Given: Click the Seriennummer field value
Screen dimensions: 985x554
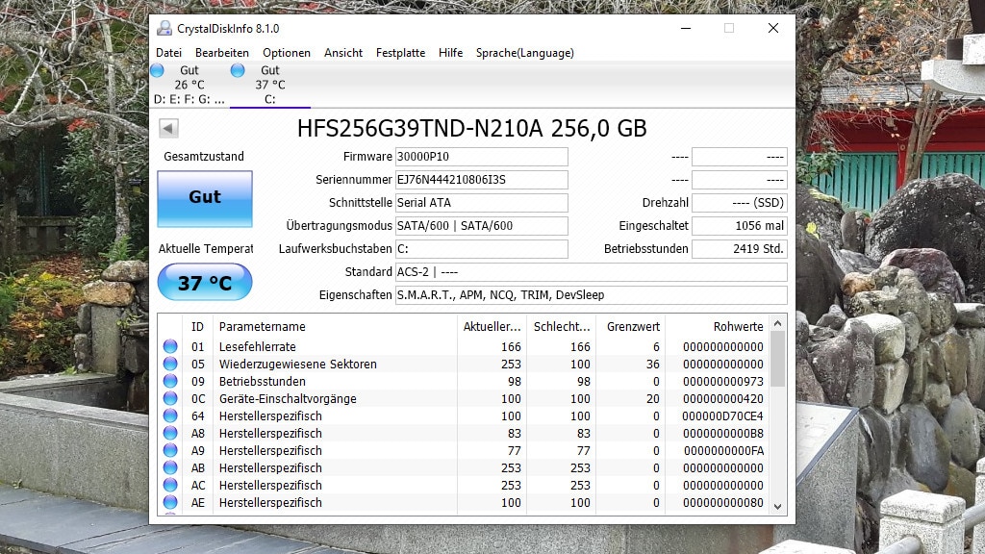Looking at the screenshot, I should (481, 180).
